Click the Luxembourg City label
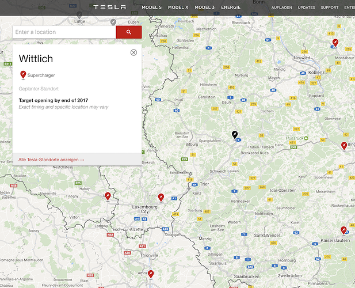 pyautogui.click(x=144, y=209)
